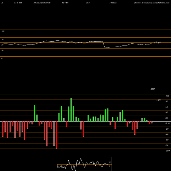Click the "SI(TM)" header text
The width and height of the screenshot is (171, 171).
pos(65,3)
